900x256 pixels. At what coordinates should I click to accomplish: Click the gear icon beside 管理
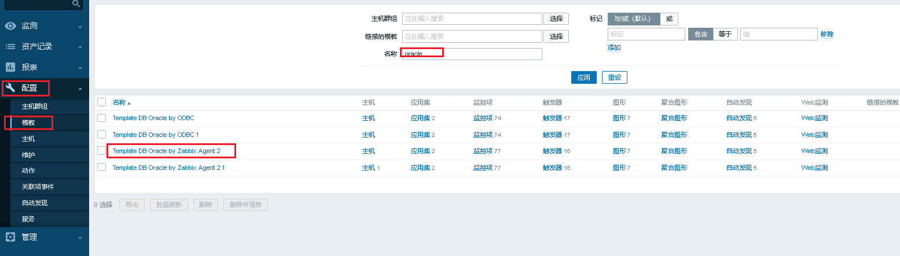point(10,237)
